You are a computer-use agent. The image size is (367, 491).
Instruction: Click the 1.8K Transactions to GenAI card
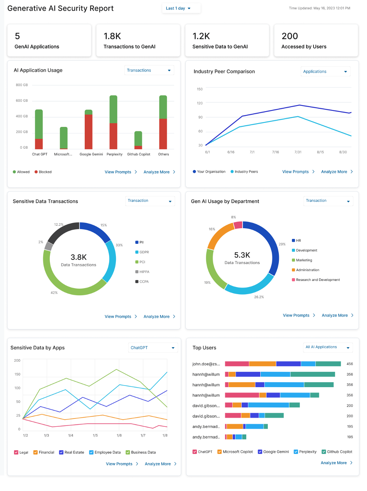pos(138,40)
